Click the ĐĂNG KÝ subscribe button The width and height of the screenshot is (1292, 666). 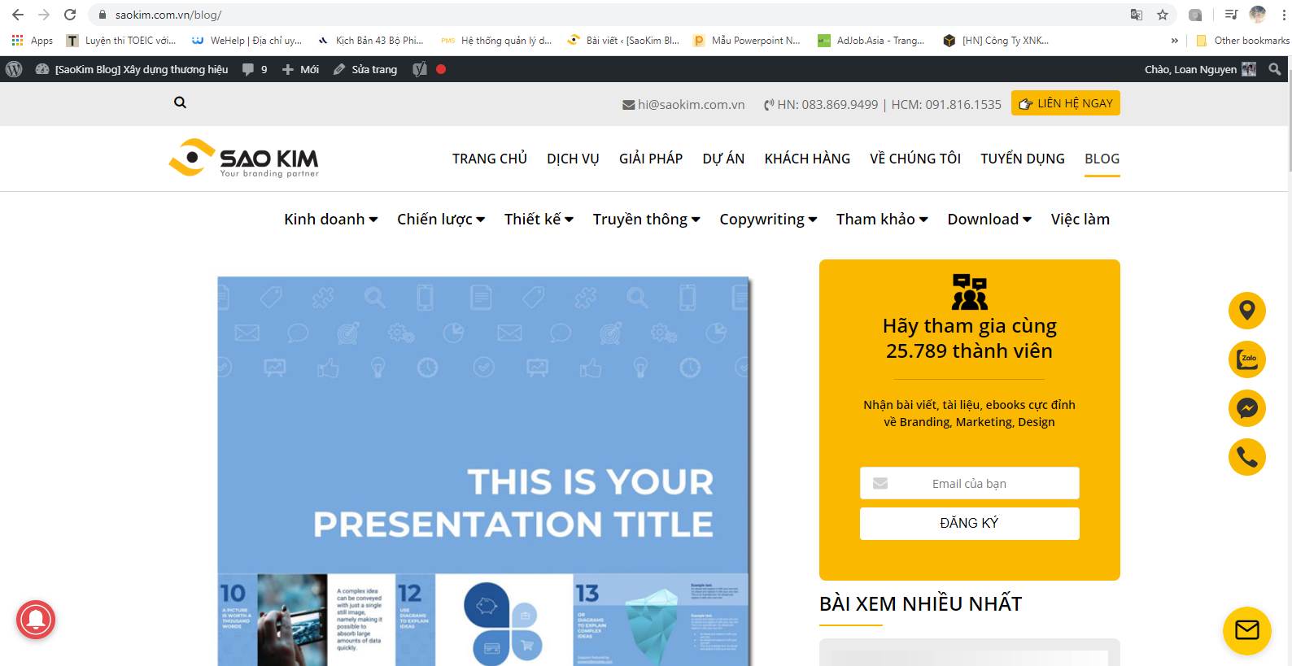click(969, 523)
